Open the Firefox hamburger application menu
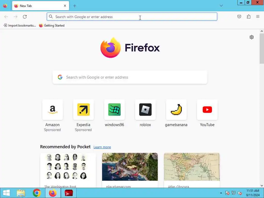Image resolution: width=264 pixels, height=198 pixels. [258, 16]
